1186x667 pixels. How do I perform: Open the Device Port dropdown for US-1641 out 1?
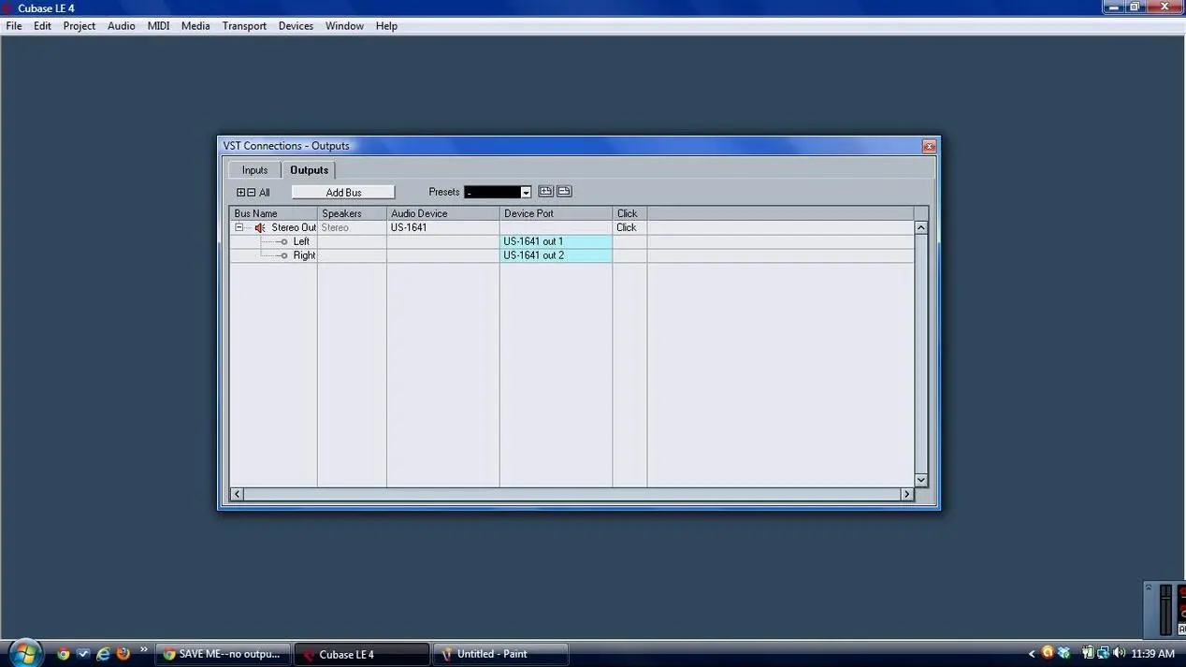556,241
